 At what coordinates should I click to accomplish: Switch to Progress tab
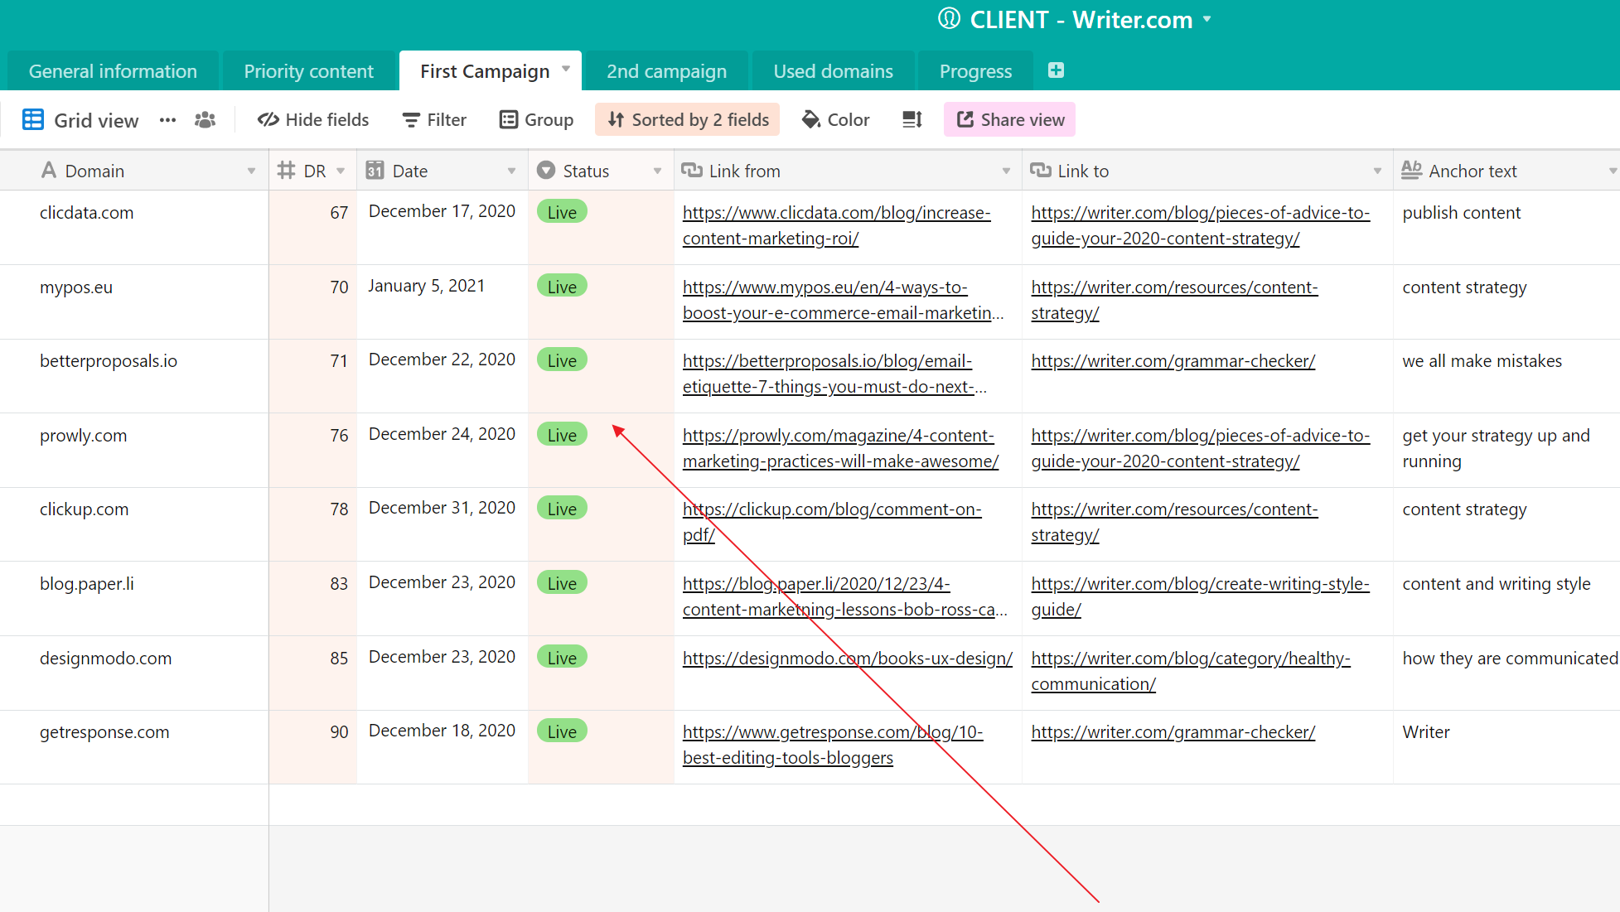(x=975, y=71)
